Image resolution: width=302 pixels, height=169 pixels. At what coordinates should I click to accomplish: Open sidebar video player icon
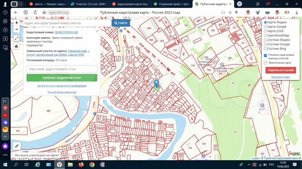(5, 30)
